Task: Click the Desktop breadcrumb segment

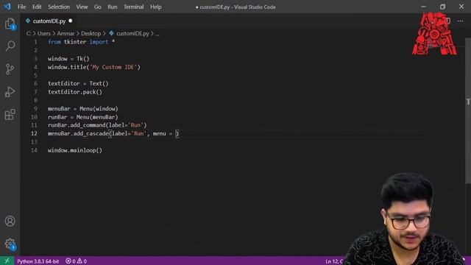Action: pyautogui.click(x=91, y=33)
